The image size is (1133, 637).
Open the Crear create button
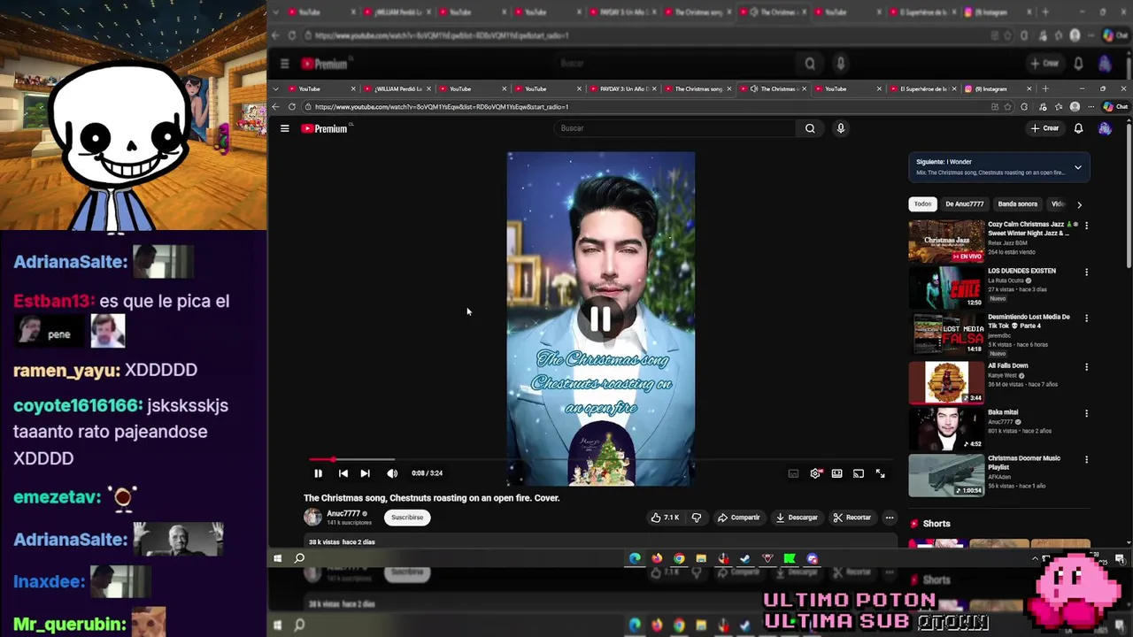click(1044, 128)
